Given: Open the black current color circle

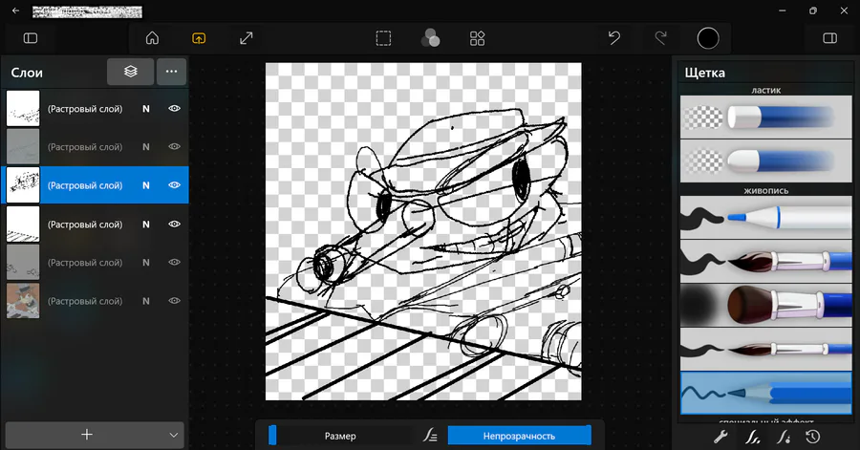Looking at the screenshot, I should (x=708, y=38).
